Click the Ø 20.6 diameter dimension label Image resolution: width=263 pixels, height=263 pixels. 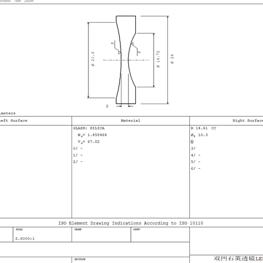click(x=93, y=59)
